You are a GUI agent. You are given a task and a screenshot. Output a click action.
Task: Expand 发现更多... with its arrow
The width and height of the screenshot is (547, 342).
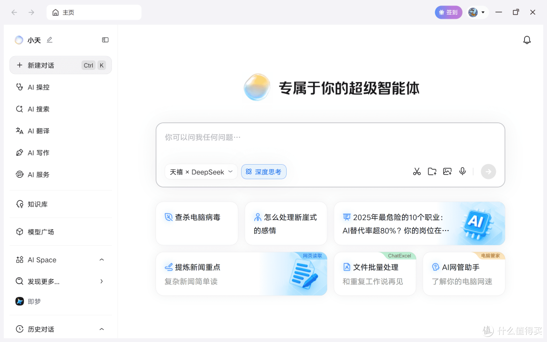click(x=101, y=281)
